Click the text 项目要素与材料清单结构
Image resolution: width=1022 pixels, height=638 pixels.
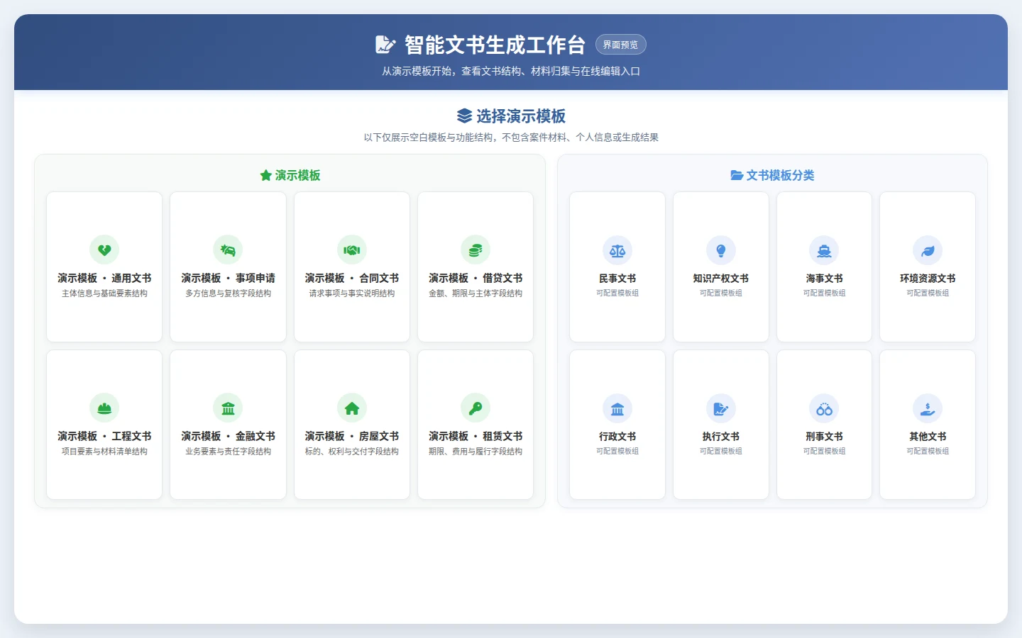(x=104, y=452)
